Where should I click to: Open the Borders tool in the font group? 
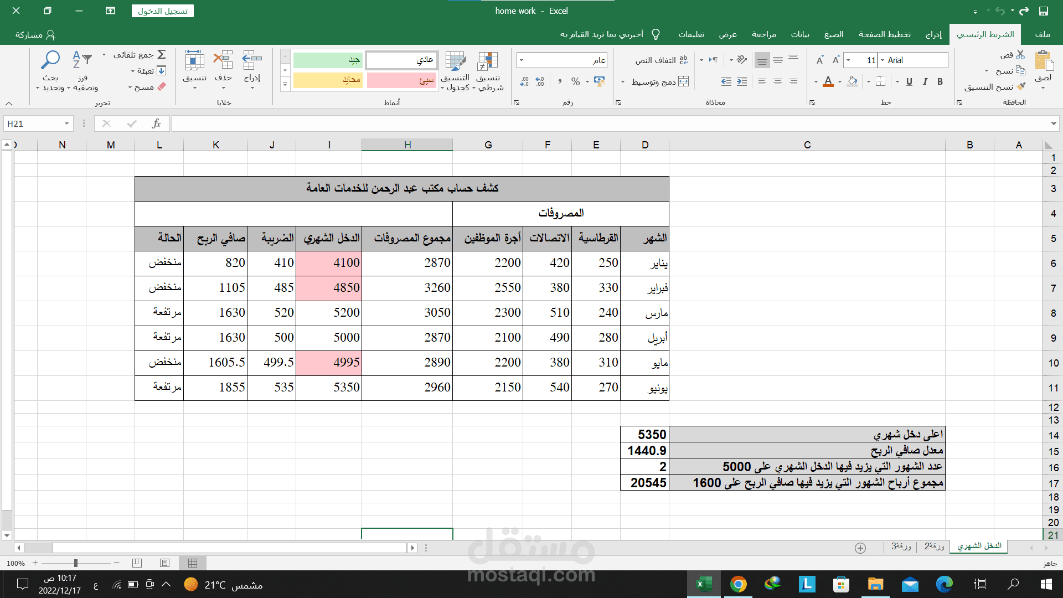coord(881,81)
